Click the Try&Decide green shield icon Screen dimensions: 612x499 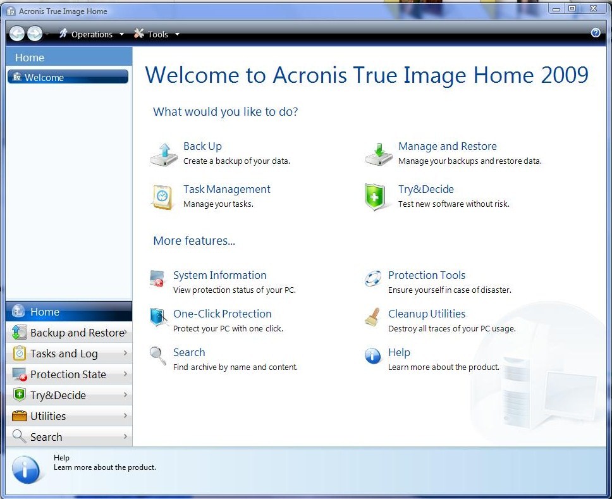coord(375,197)
